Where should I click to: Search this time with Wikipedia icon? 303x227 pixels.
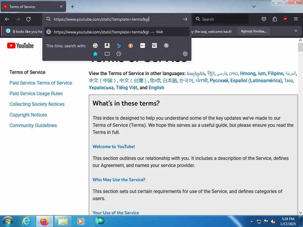click(x=154, y=46)
